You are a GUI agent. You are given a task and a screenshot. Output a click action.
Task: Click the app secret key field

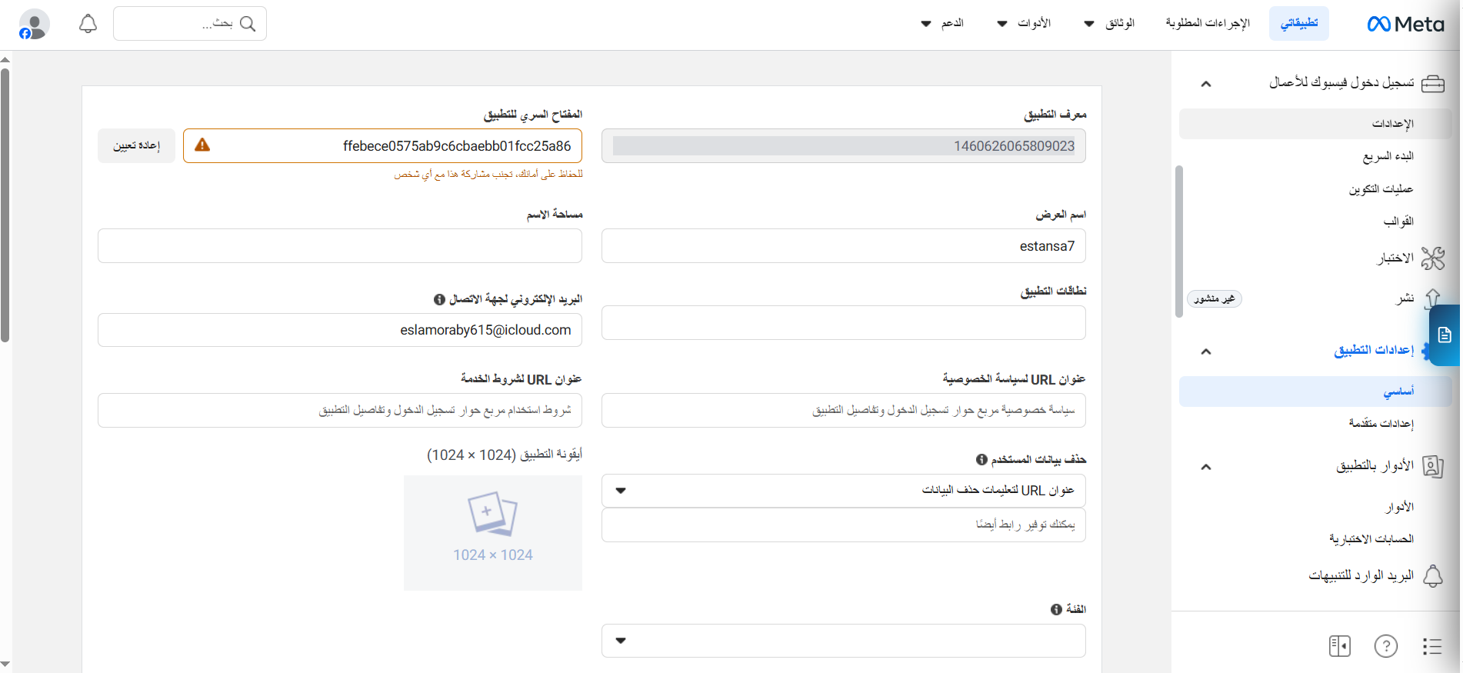(x=382, y=146)
